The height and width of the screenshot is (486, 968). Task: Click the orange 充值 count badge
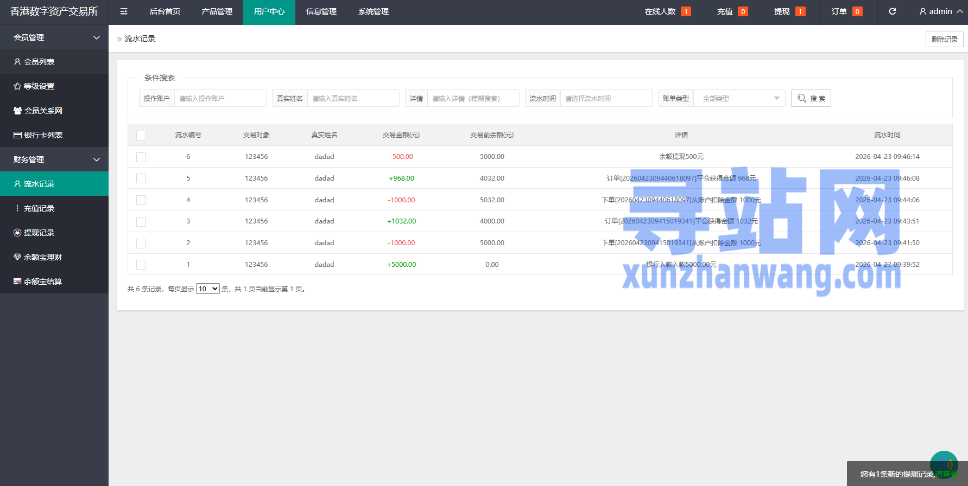click(x=743, y=11)
